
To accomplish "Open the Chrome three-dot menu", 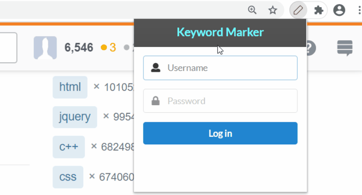I will click(359, 10).
